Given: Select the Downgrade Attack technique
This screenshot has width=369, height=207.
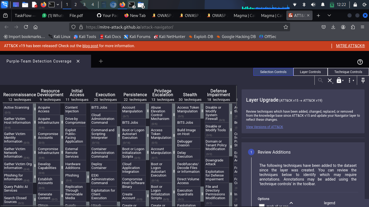Looking at the screenshot, I should 217,162.
